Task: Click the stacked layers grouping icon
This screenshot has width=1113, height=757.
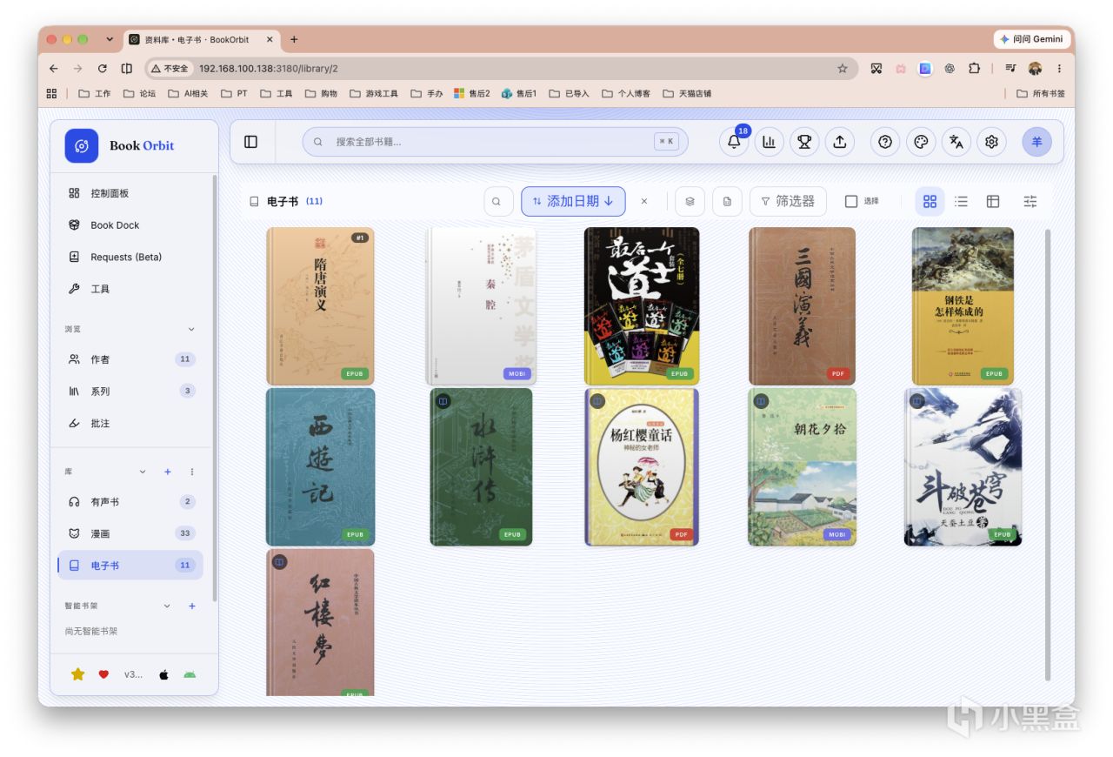Action: [x=690, y=201]
